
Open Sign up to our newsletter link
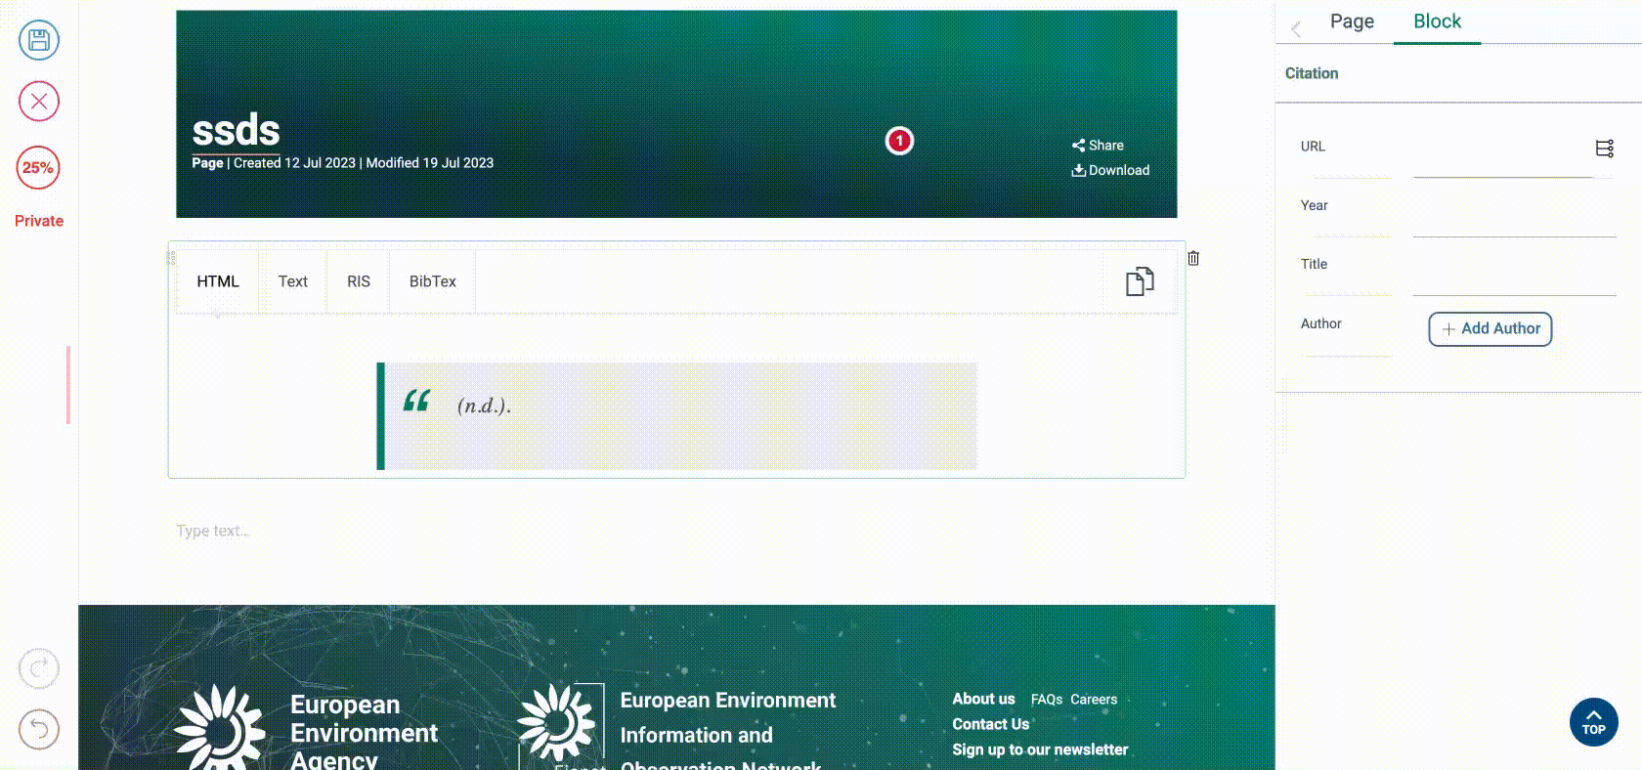(x=1040, y=749)
